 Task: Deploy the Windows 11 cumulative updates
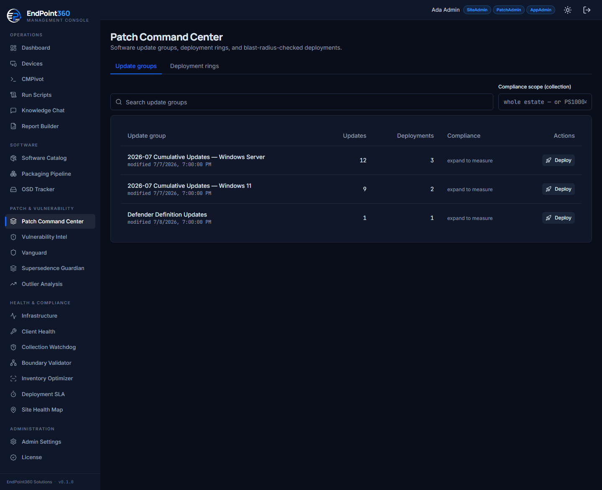[x=559, y=189]
